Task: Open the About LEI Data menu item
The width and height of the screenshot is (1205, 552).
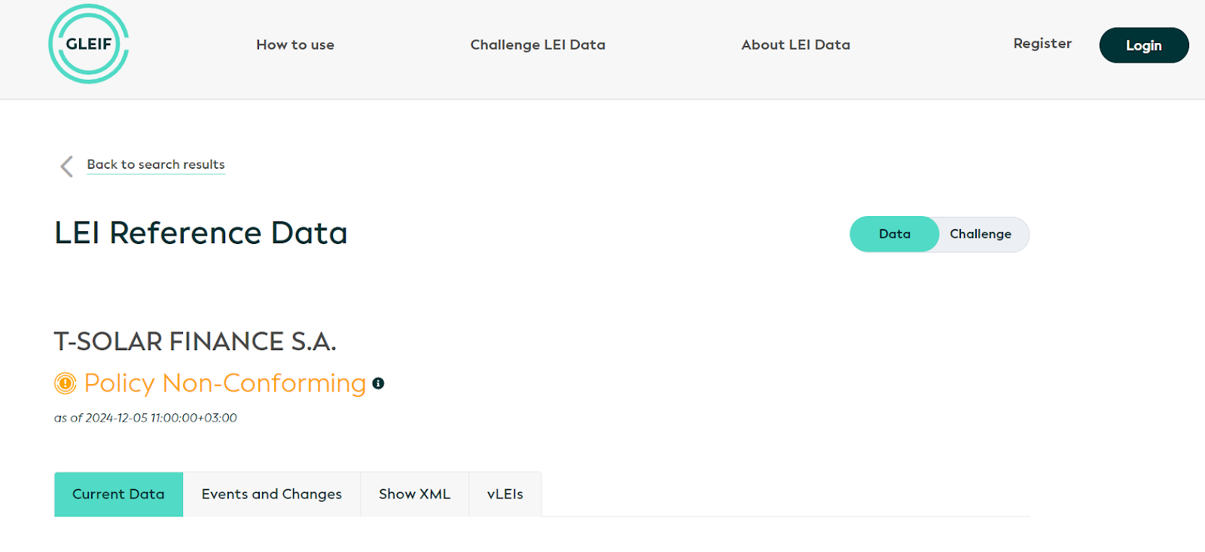Action: point(795,45)
